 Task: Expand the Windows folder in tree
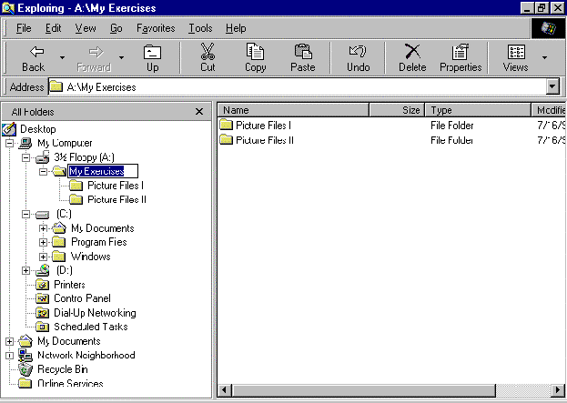coord(43,257)
